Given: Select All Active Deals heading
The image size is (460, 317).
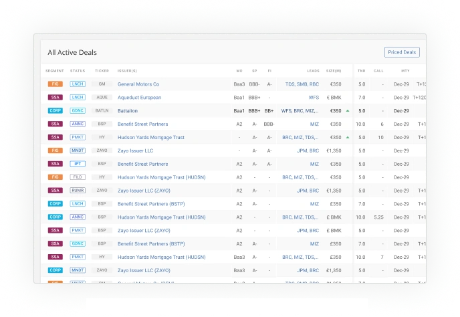Looking at the screenshot, I should point(72,52).
